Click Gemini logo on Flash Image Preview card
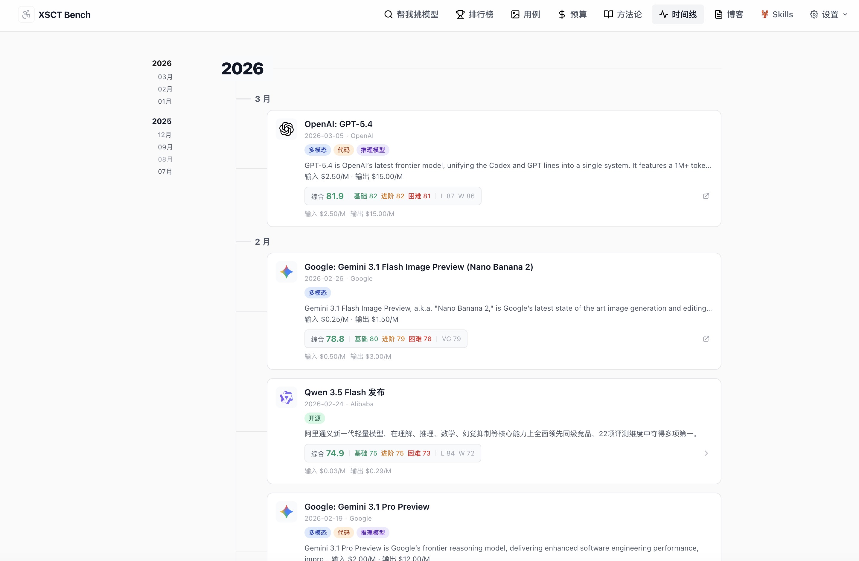Viewport: 859px width, 561px height. (287, 272)
